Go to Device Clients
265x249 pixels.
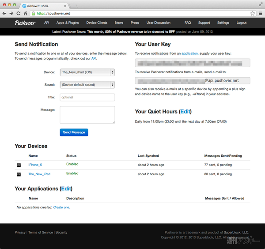point(97,23)
